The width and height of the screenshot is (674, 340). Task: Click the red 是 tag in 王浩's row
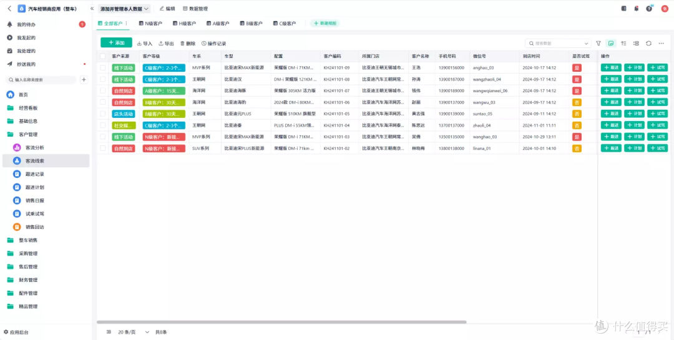[577, 67]
